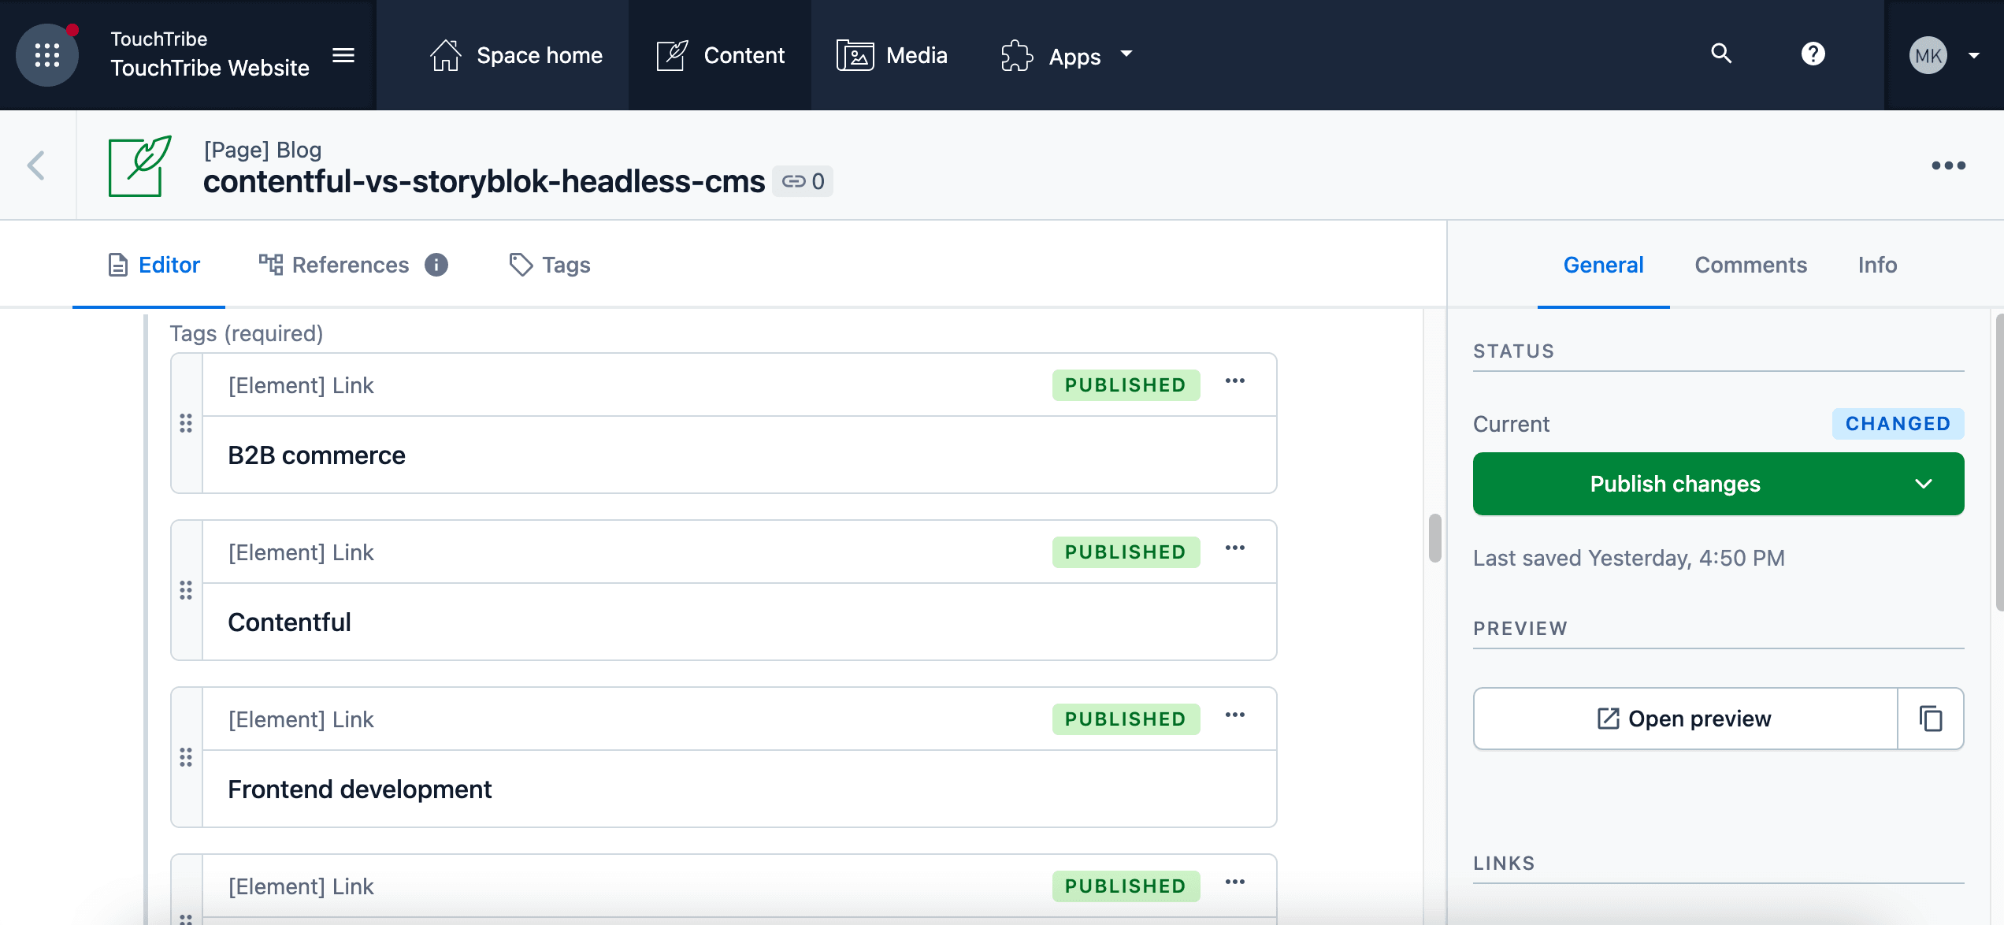Click the MK user avatar
The width and height of the screenshot is (2004, 925).
click(1928, 55)
